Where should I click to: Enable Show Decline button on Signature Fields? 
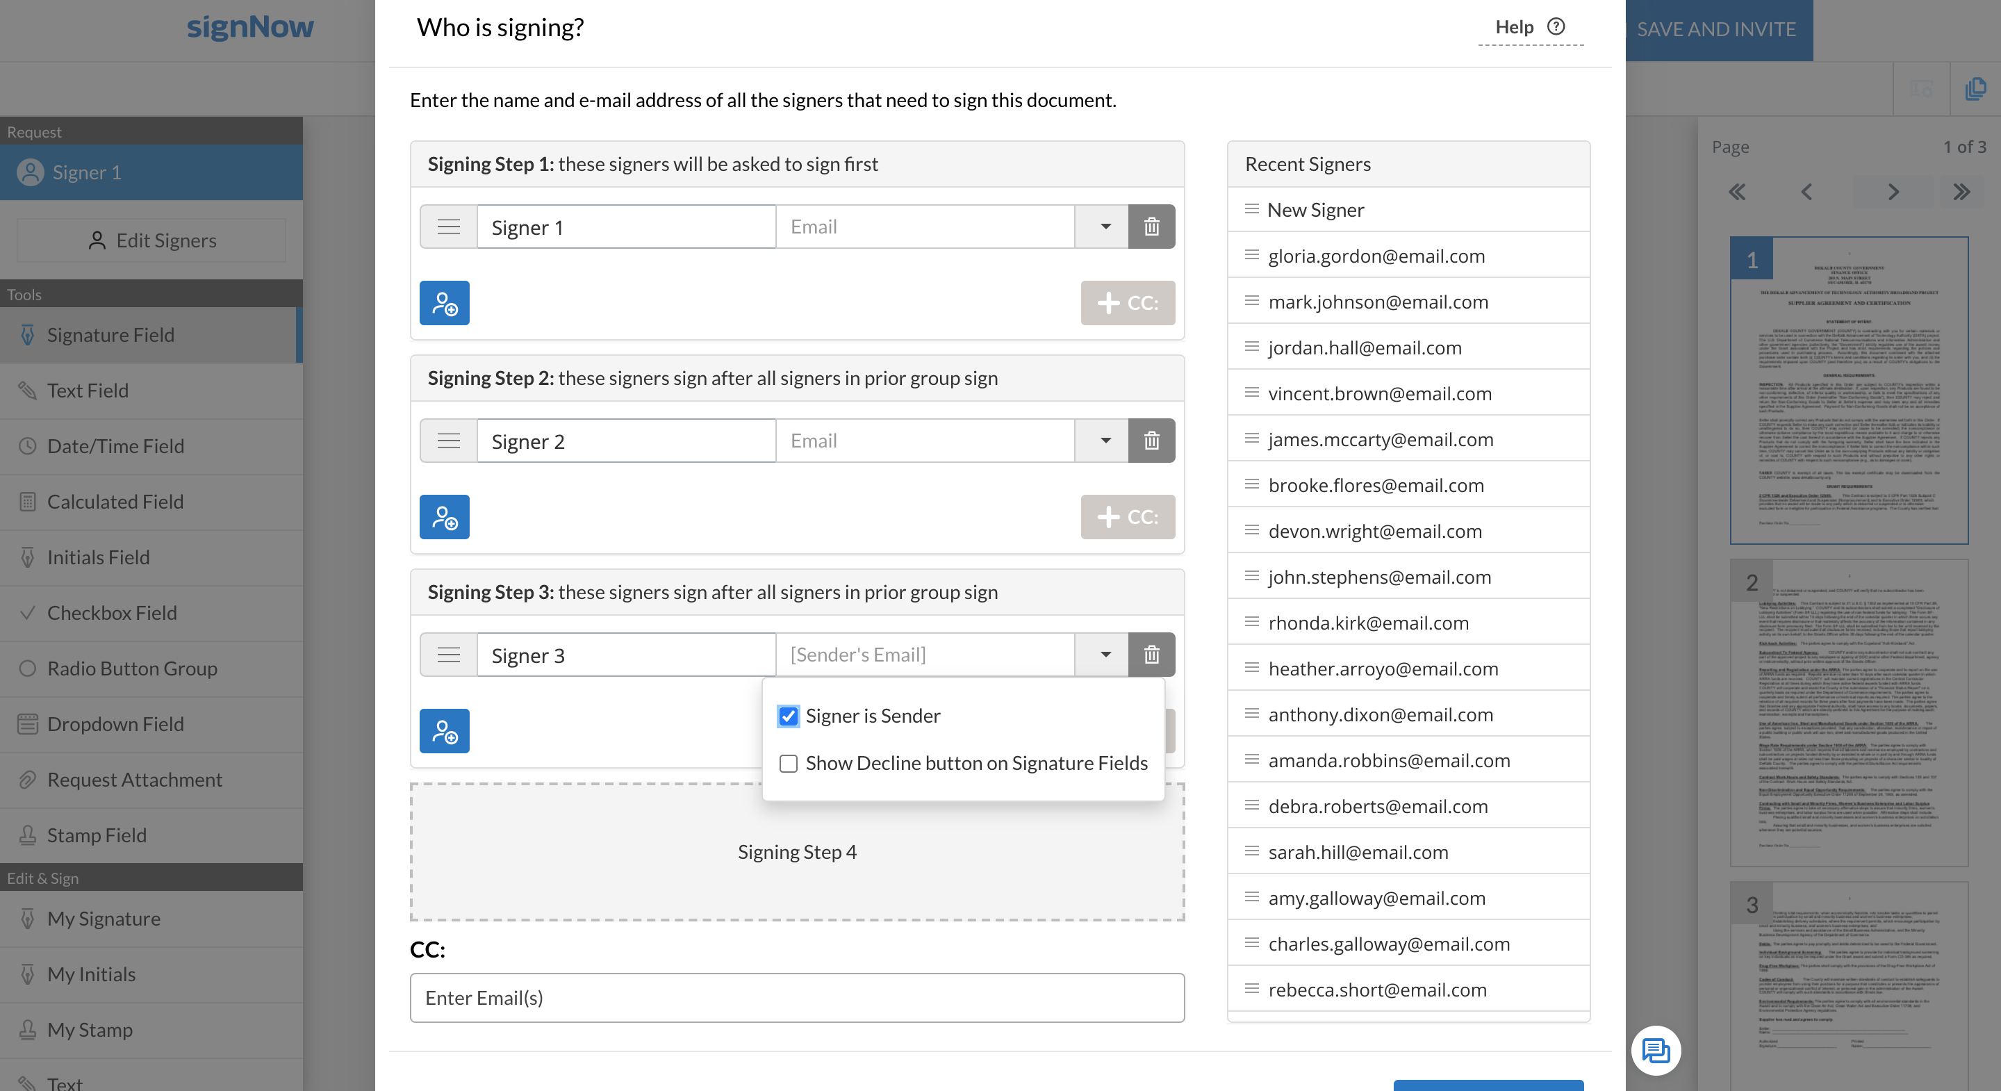[x=789, y=763]
